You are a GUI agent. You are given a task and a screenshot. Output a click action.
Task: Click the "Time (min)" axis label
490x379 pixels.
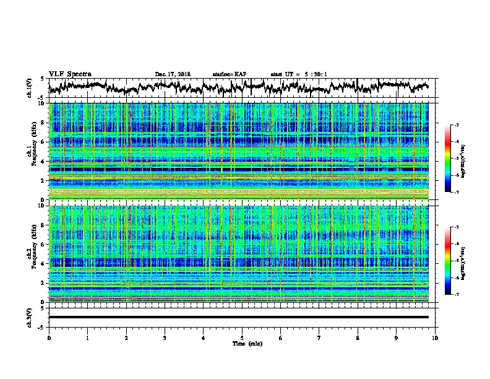[x=247, y=344]
